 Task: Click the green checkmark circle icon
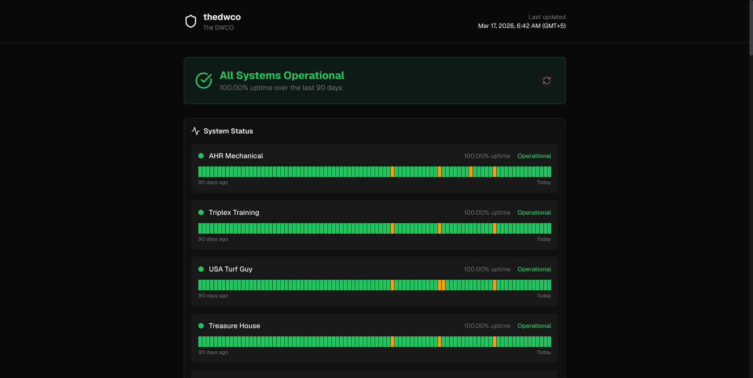coord(204,80)
